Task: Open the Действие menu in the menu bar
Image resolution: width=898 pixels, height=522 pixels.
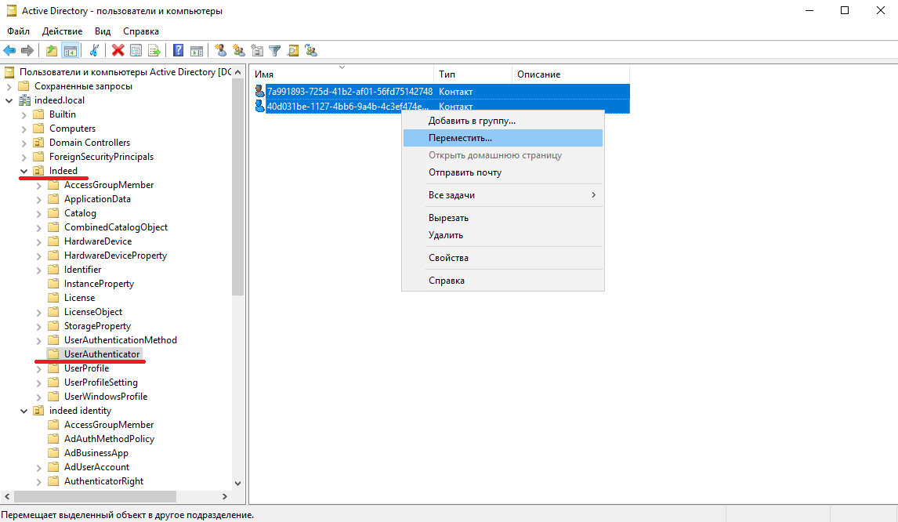Action: click(62, 31)
